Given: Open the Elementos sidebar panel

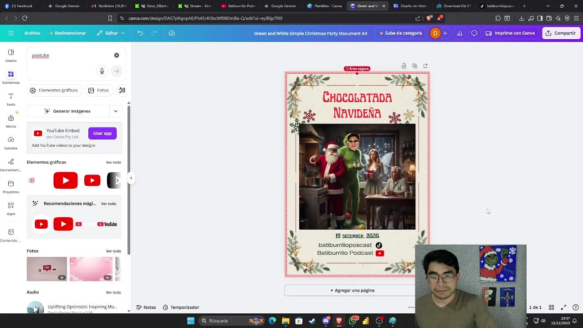Looking at the screenshot, I should pos(11,77).
